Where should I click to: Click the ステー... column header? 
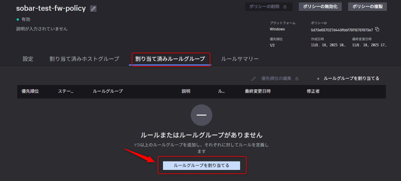click(x=66, y=91)
